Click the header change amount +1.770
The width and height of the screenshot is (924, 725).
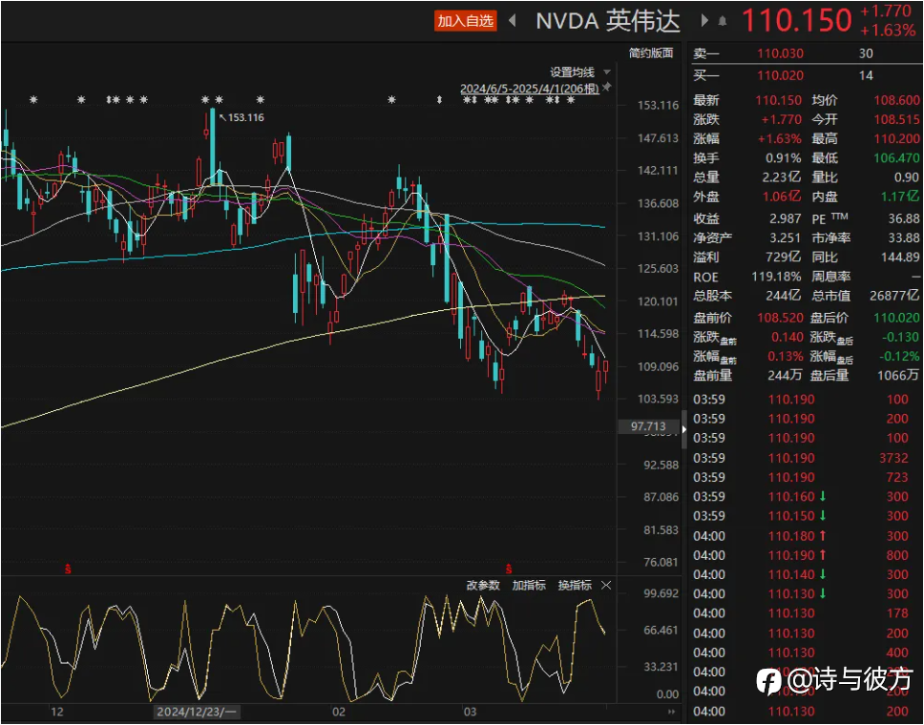[886, 11]
